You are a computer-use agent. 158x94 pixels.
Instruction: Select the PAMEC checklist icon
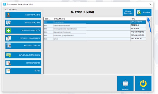coord(8,71)
